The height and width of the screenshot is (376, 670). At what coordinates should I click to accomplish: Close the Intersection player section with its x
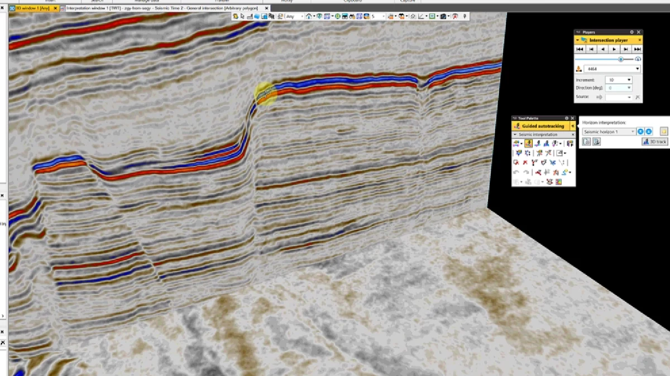pos(639,40)
